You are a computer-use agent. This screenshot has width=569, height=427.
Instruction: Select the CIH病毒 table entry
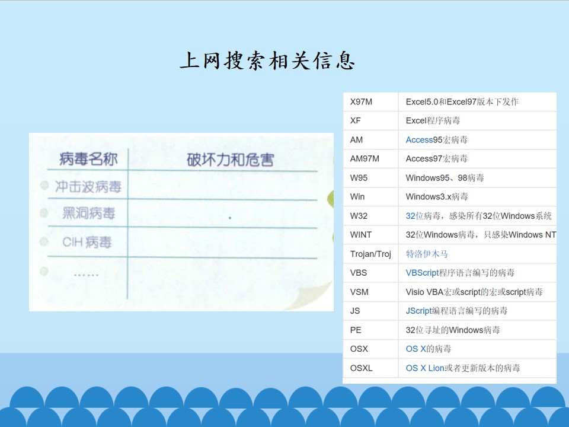pyautogui.click(x=87, y=242)
